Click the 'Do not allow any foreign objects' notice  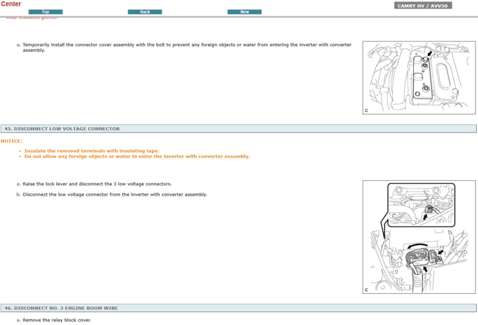137,156
